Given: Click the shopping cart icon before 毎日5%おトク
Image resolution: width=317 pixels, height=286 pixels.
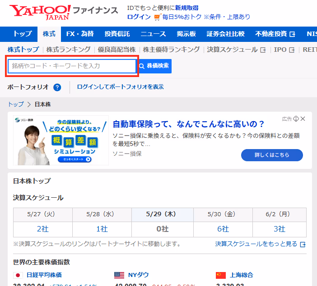Looking at the screenshot, I should [157, 17].
